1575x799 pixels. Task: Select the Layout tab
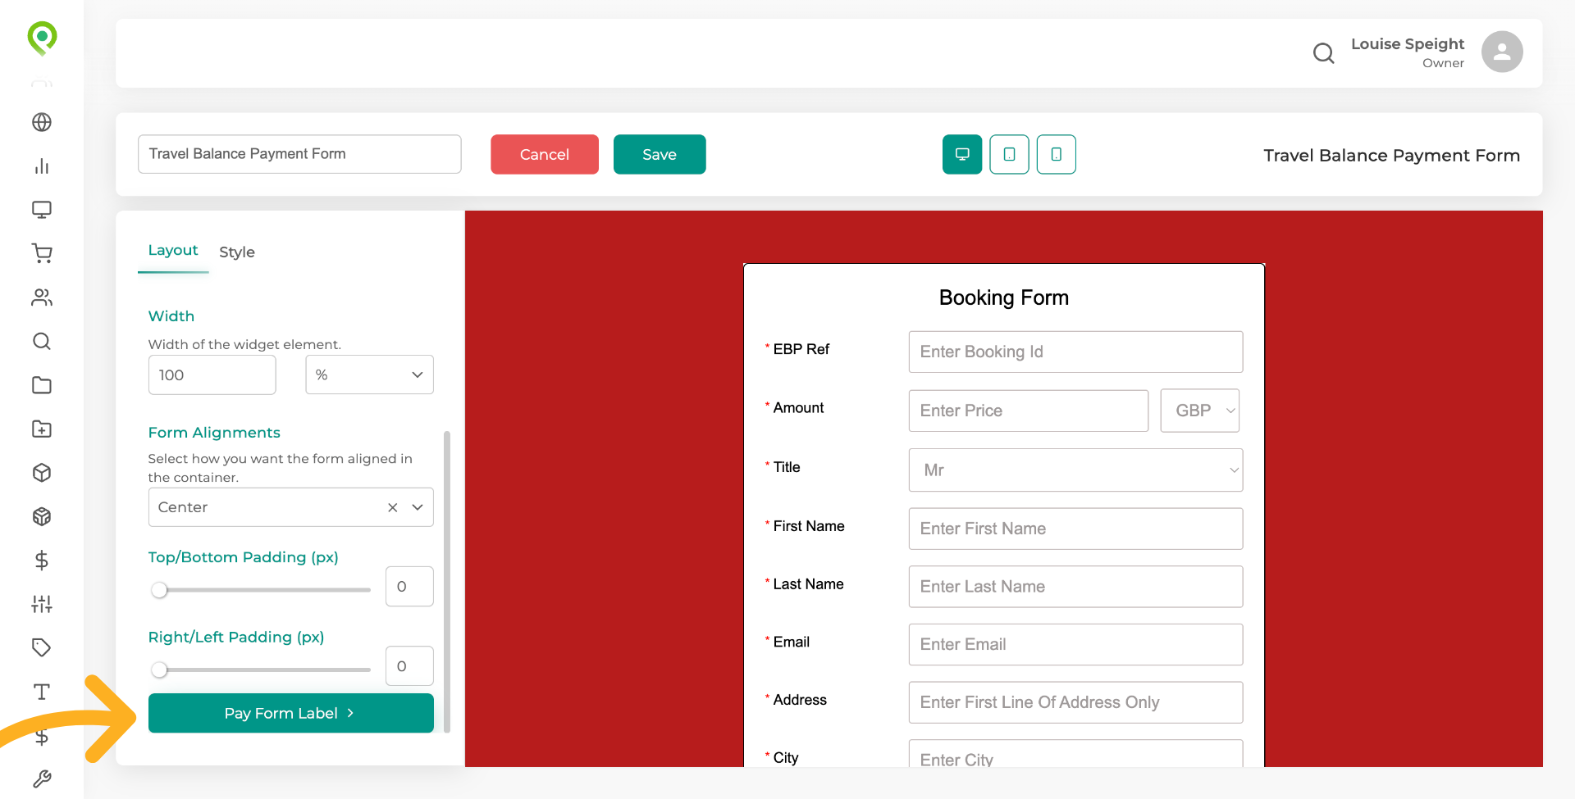click(x=172, y=251)
